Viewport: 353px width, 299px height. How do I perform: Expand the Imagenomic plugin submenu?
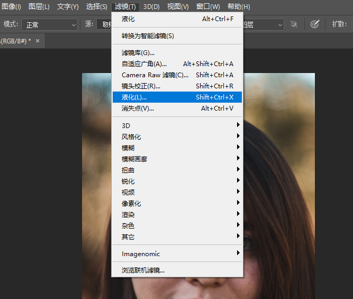[x=177, y=253]
